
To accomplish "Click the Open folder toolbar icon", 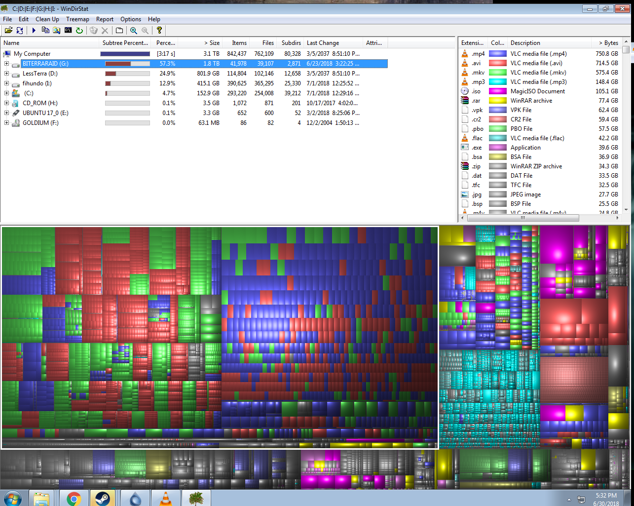I will 8,31.
